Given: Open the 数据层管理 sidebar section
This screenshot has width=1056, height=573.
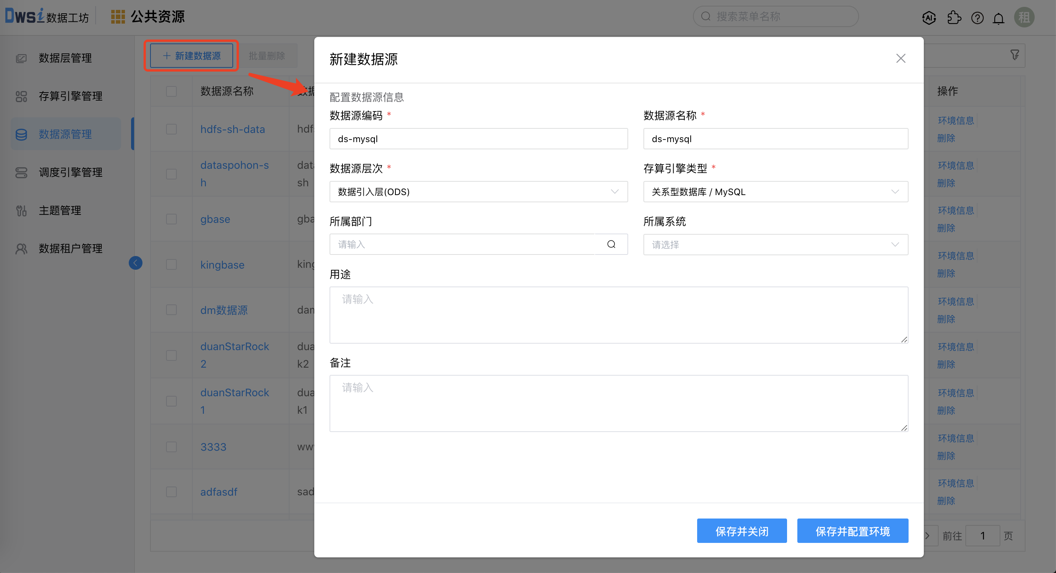Looking at the screenshot, I should [65, 58].
